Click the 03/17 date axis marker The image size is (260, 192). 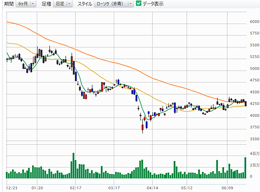(114, 188)
